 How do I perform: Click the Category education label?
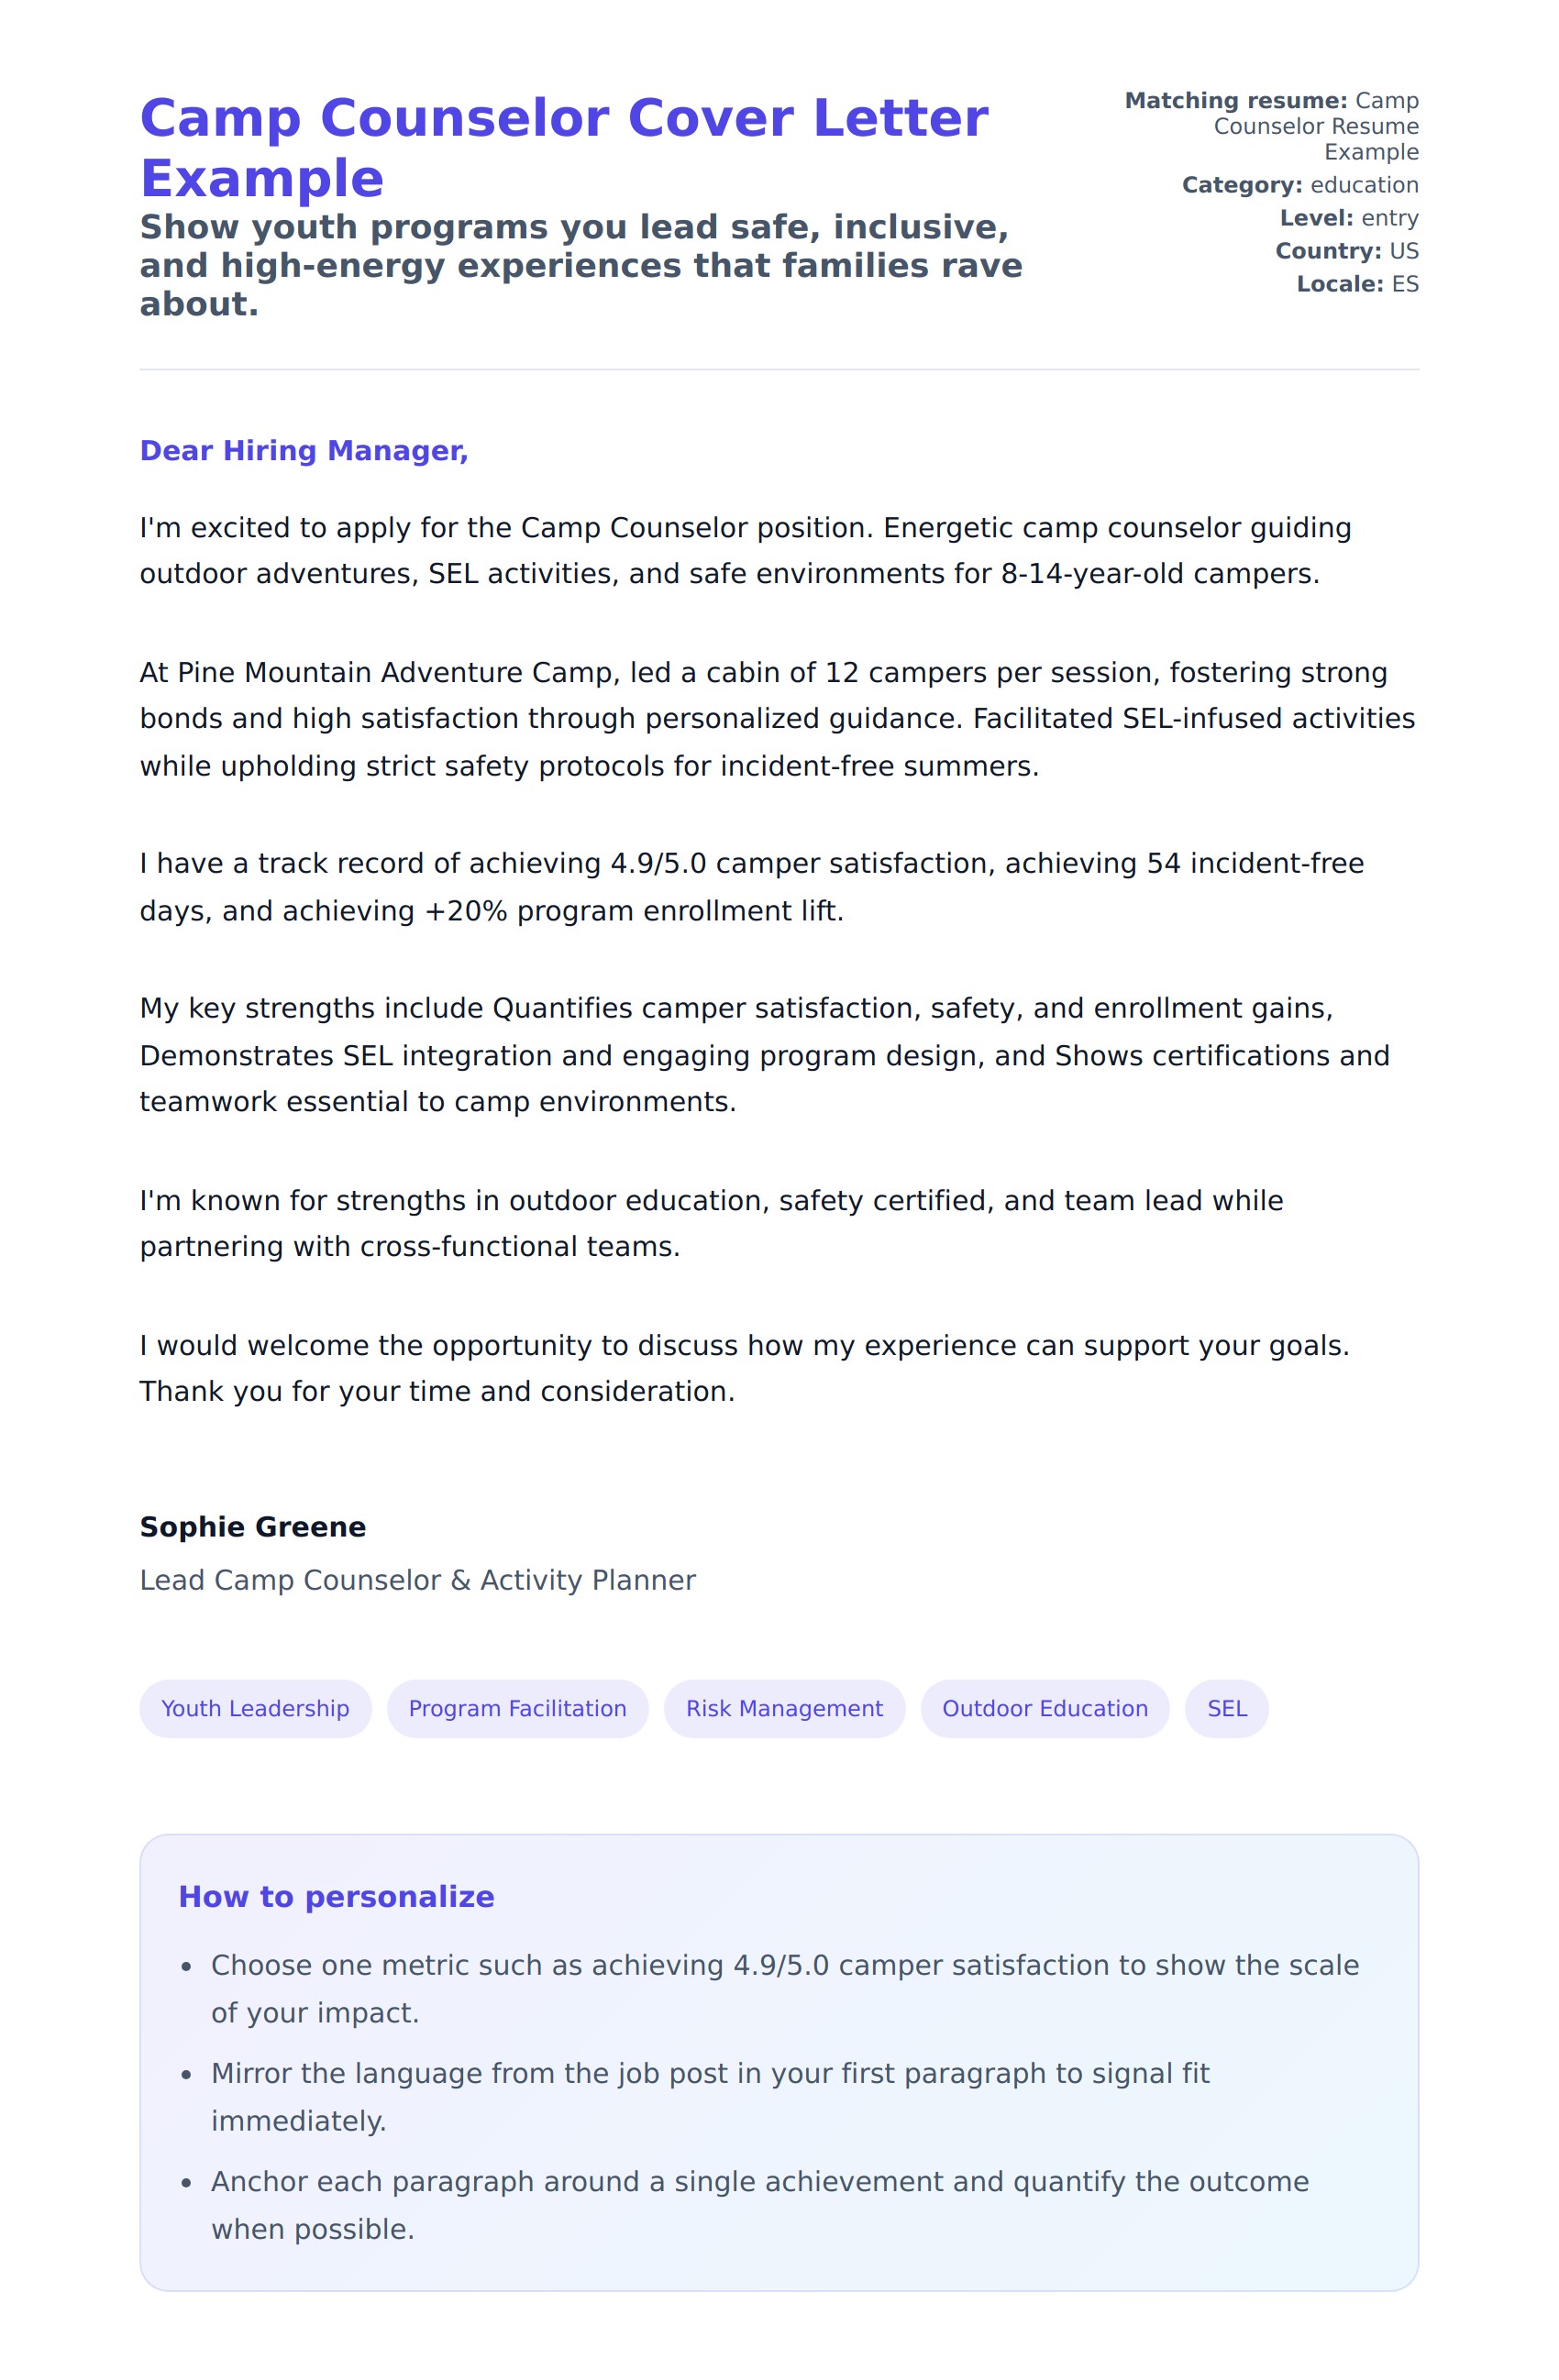1299,185
